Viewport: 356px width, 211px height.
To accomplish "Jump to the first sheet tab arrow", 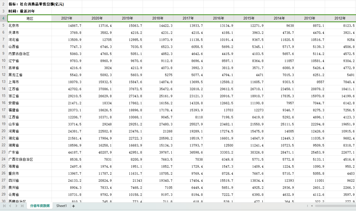I will pos(4,206).
